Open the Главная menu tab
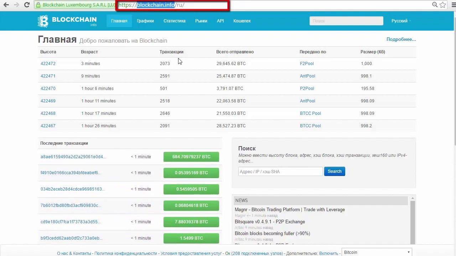456x256 pixels. pyautogui.click(x=119, y=21)
